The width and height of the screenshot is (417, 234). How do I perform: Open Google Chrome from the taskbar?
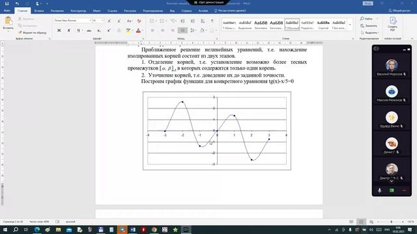154,229
